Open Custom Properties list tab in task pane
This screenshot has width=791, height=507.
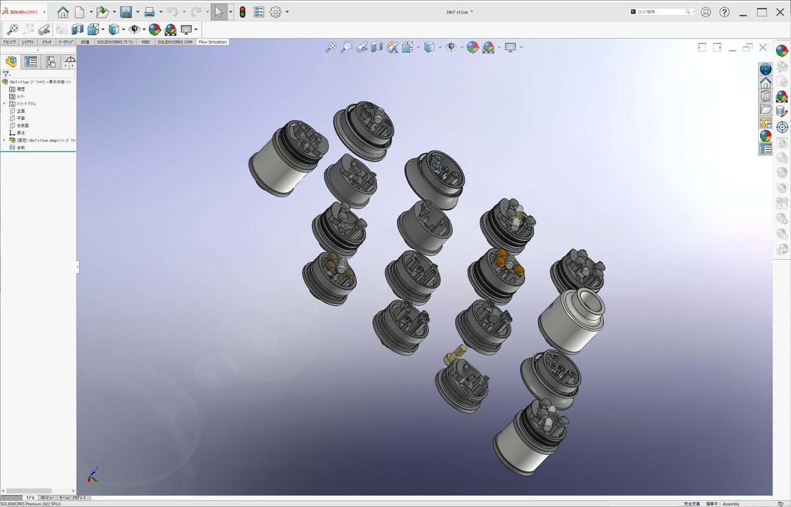tap(765, 149)
